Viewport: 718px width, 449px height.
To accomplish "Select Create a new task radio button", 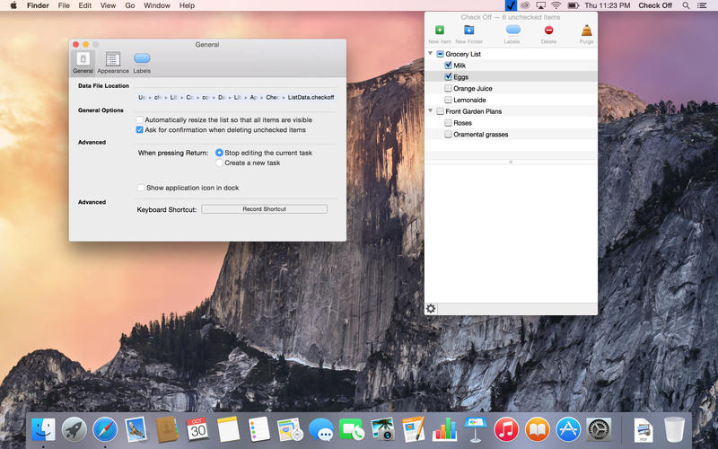I will (219, 163).
